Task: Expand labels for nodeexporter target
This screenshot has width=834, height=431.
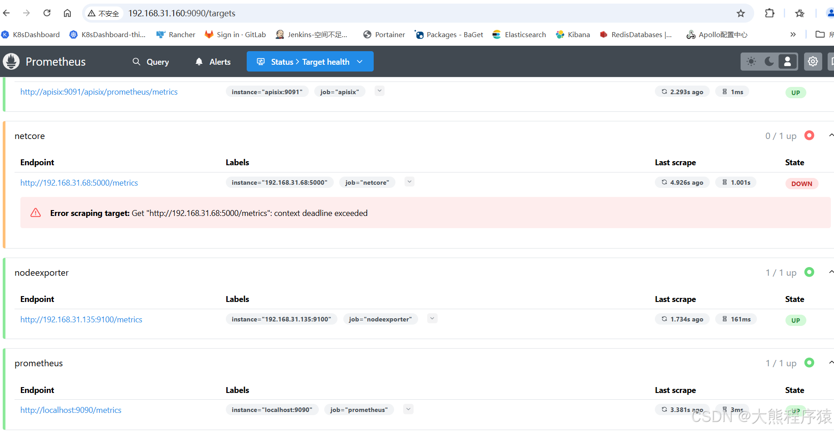Action: pyautogui.click(x=432, y=318)
